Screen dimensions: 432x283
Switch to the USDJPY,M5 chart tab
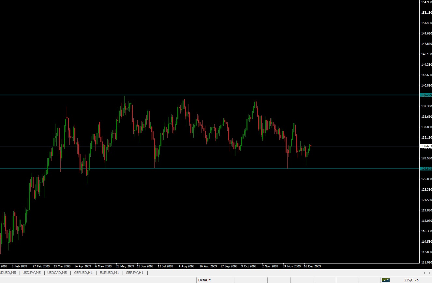point(32,273)
